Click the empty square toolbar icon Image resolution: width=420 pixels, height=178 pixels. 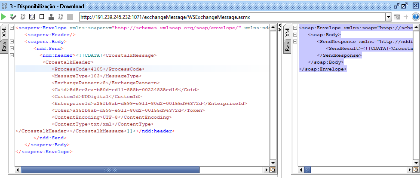point(42,17)
